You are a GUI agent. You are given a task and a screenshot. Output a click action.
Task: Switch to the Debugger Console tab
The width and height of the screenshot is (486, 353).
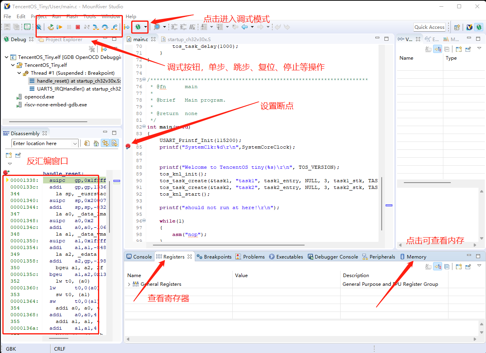[333, 257]
